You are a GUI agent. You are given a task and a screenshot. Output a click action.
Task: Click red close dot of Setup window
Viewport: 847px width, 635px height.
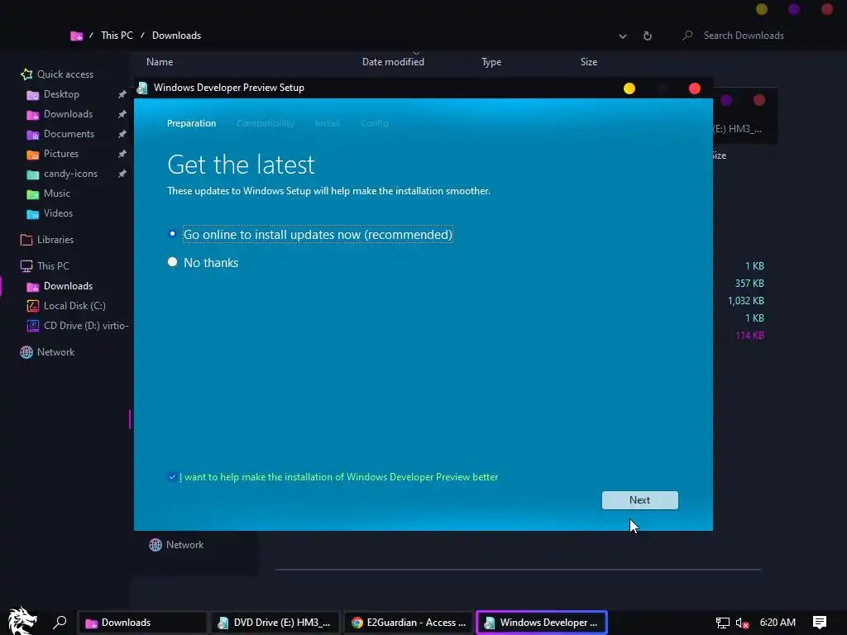pyautogui.click(x=695, y=88)
